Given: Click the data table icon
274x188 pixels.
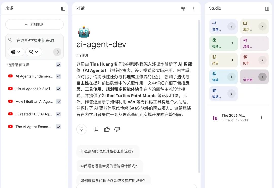Looking at the screenshot, I should [x=214, y=90].
